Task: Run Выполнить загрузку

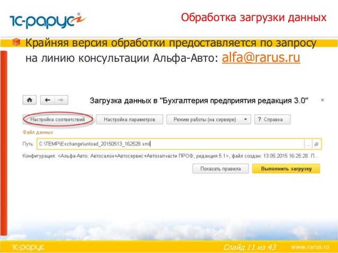Action: (x=286, y=168)
